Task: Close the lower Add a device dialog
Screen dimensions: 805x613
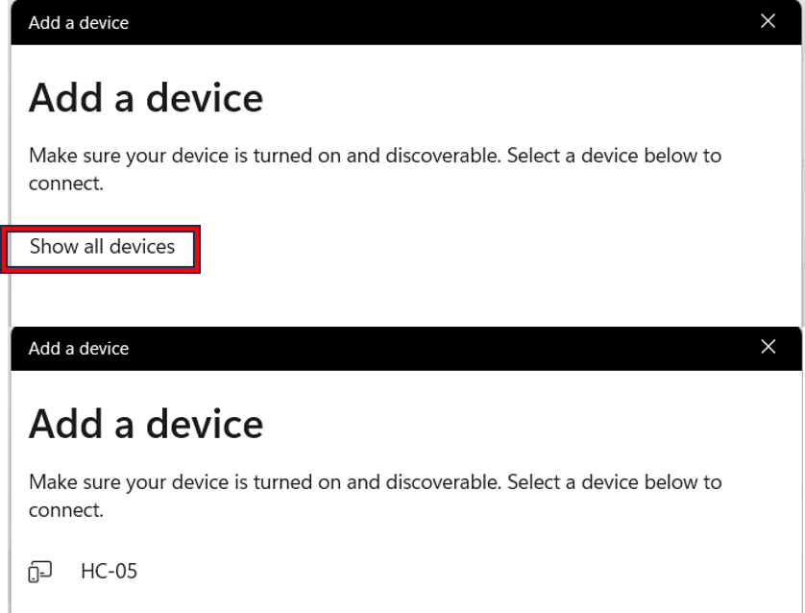Action: [768, 348]
